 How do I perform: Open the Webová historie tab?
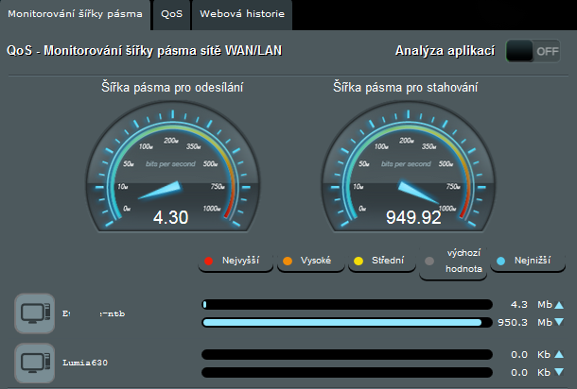(242, 15)
